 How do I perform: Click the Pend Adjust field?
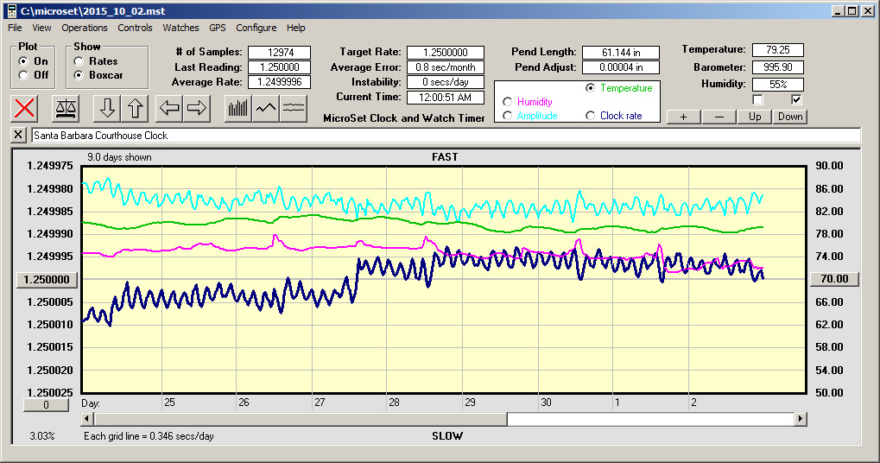pyautogui.click(x=621, y=67)
